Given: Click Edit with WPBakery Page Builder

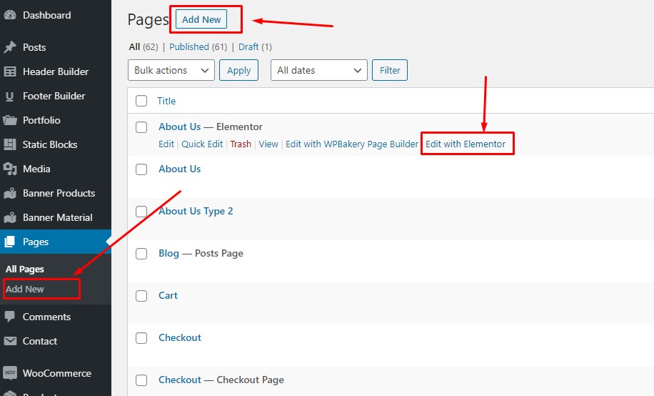Looking at the screenshot, I should (x=351, y=144).
